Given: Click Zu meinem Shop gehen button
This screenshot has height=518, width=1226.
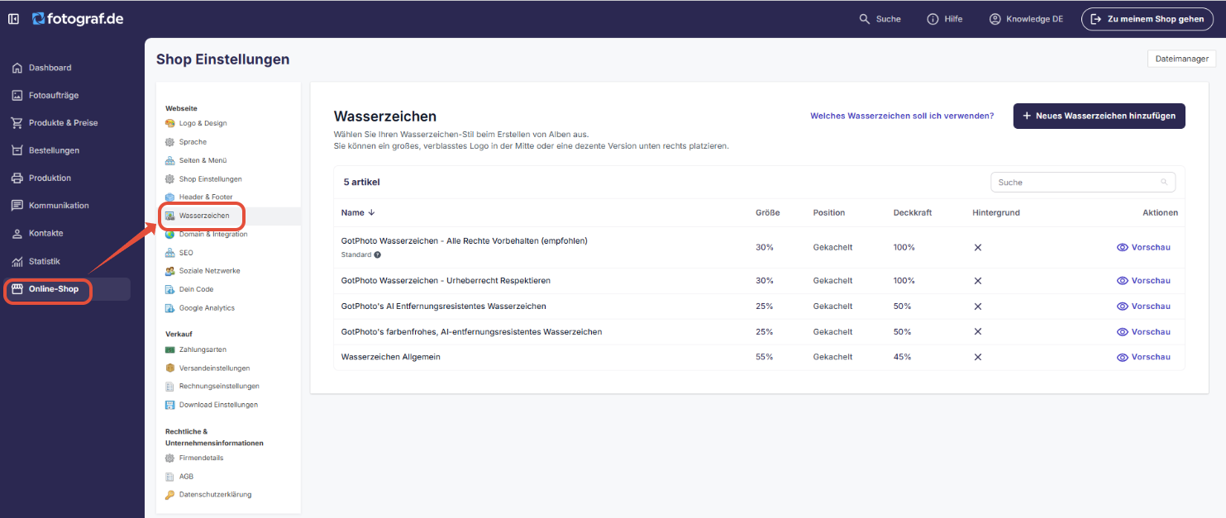Looking at the screenshot, I should click(1147, 19).
